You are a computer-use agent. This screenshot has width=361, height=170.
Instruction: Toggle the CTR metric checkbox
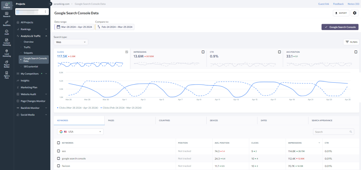coord(279,52)
